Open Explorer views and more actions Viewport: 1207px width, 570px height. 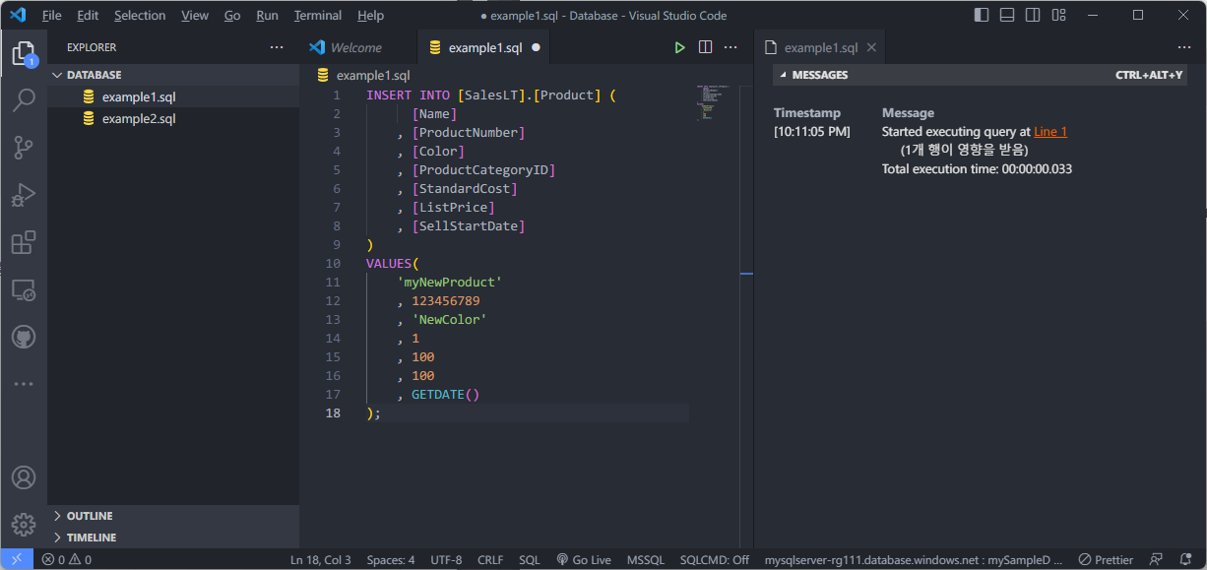coord(277,47)
